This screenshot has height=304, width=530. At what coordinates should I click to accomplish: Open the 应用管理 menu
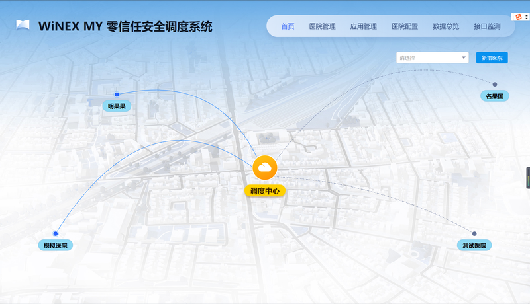[x=363, y=26]
